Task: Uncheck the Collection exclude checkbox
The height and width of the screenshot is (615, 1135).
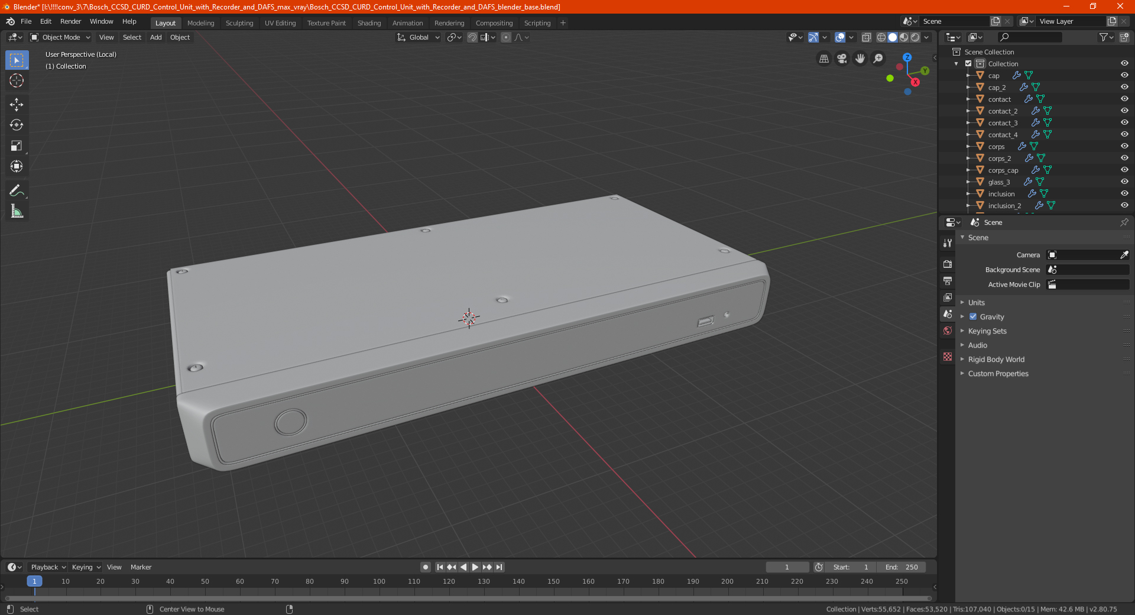Action: click(x=968, y=63)
